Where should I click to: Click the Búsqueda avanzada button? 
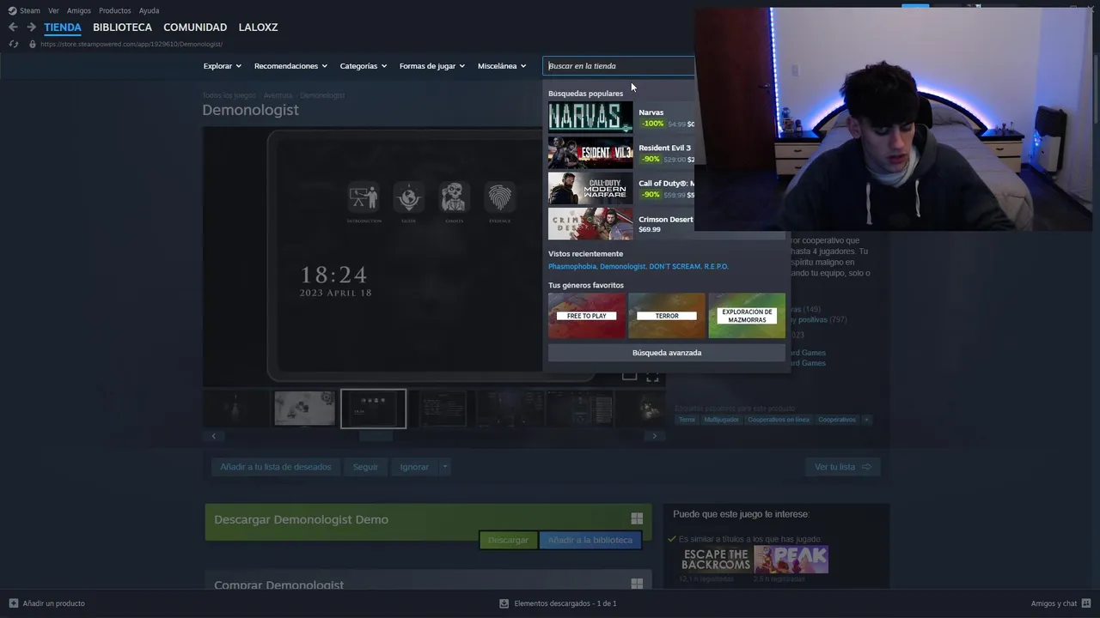click(x=667, y=353)
